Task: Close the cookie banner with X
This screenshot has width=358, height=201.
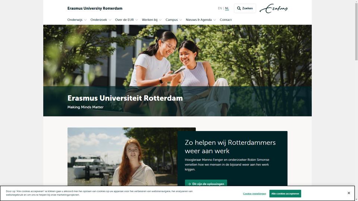Action: (x=349, y=193)
